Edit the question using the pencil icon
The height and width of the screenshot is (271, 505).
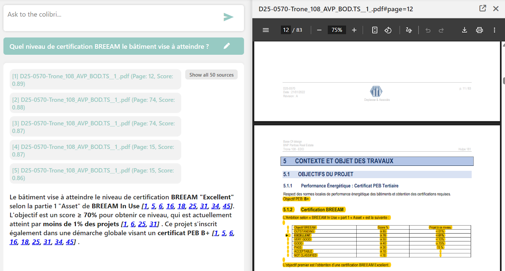point(227,46)
